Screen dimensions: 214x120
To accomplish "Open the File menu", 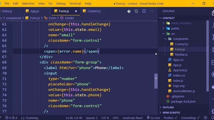I will point(7,4).
